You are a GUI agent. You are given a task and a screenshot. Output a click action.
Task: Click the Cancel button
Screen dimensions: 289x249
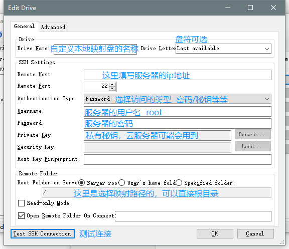255,234
